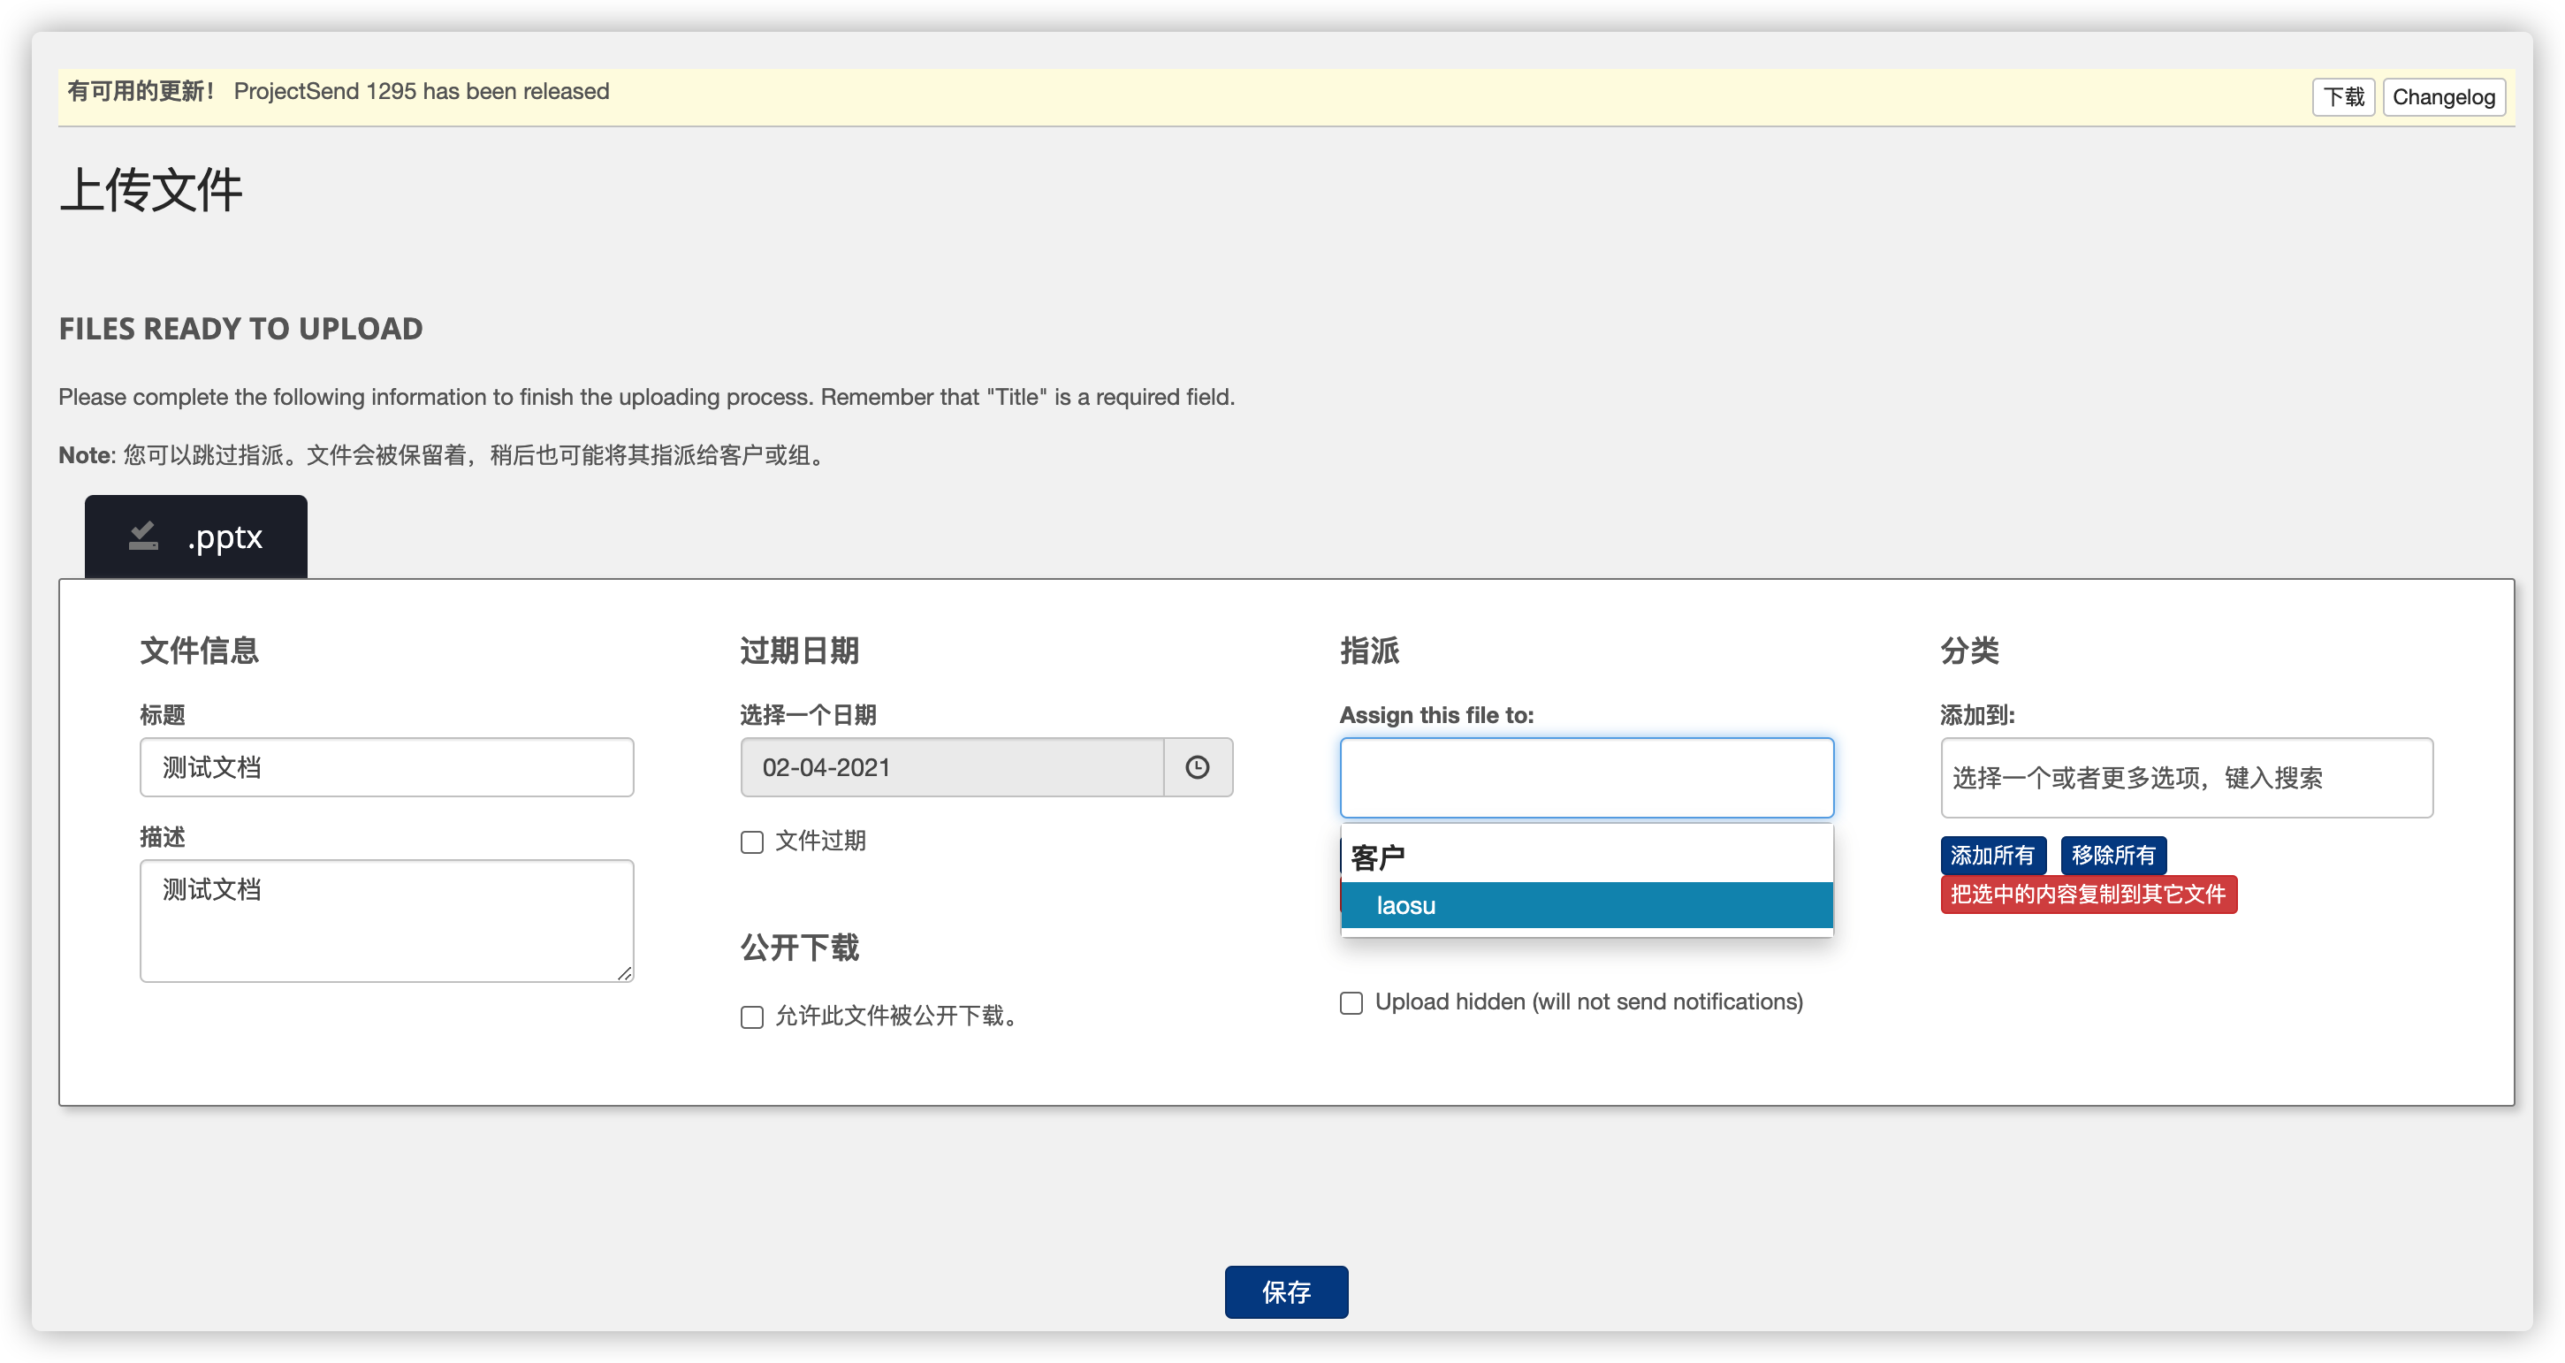Viewport: 2565px width, 1363px height.
Task: Enable the 文件过期 checkbox
Action: [752, 842]
